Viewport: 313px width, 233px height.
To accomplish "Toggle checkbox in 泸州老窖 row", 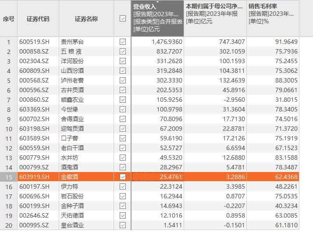I will pos(123,80).
